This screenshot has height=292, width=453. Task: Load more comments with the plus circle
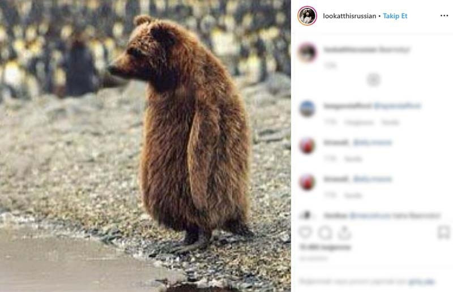tap(373, 80)
